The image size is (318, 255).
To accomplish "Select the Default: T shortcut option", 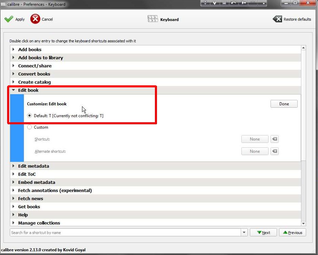I will [x=29, y=116].
